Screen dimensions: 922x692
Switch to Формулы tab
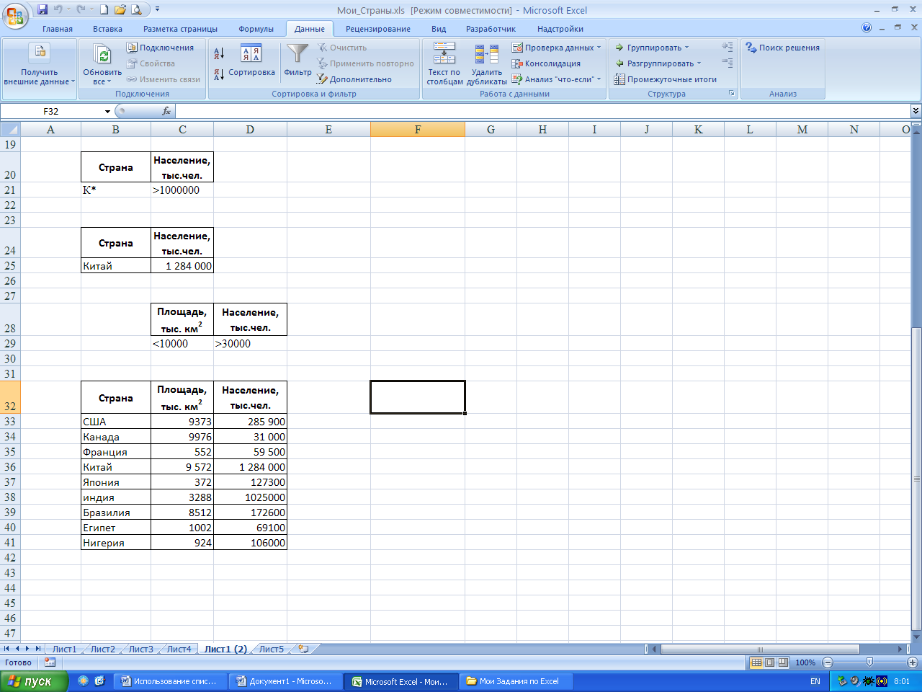(256, 29)
